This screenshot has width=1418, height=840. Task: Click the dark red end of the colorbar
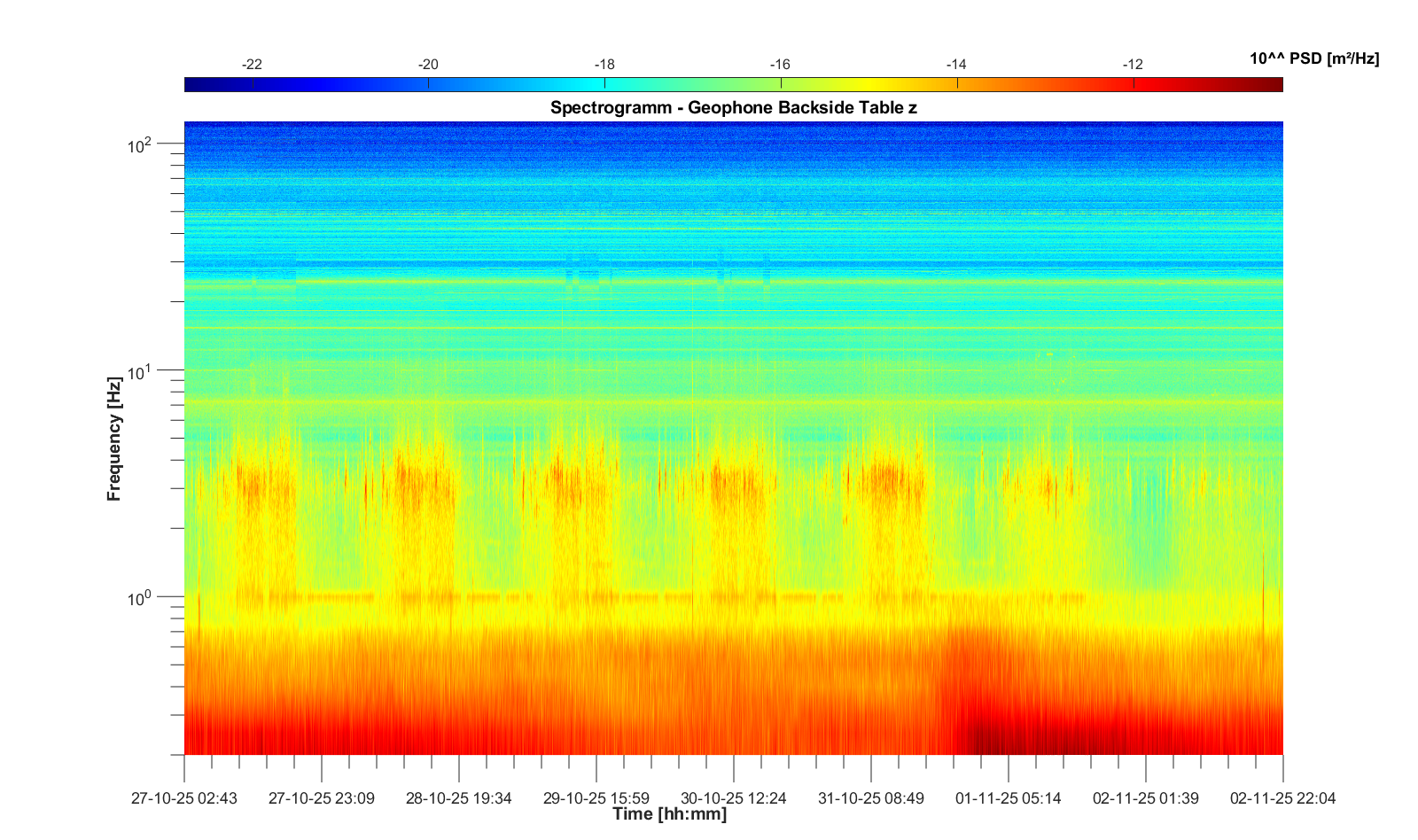pyautogui.click(x=1272, y=85)
